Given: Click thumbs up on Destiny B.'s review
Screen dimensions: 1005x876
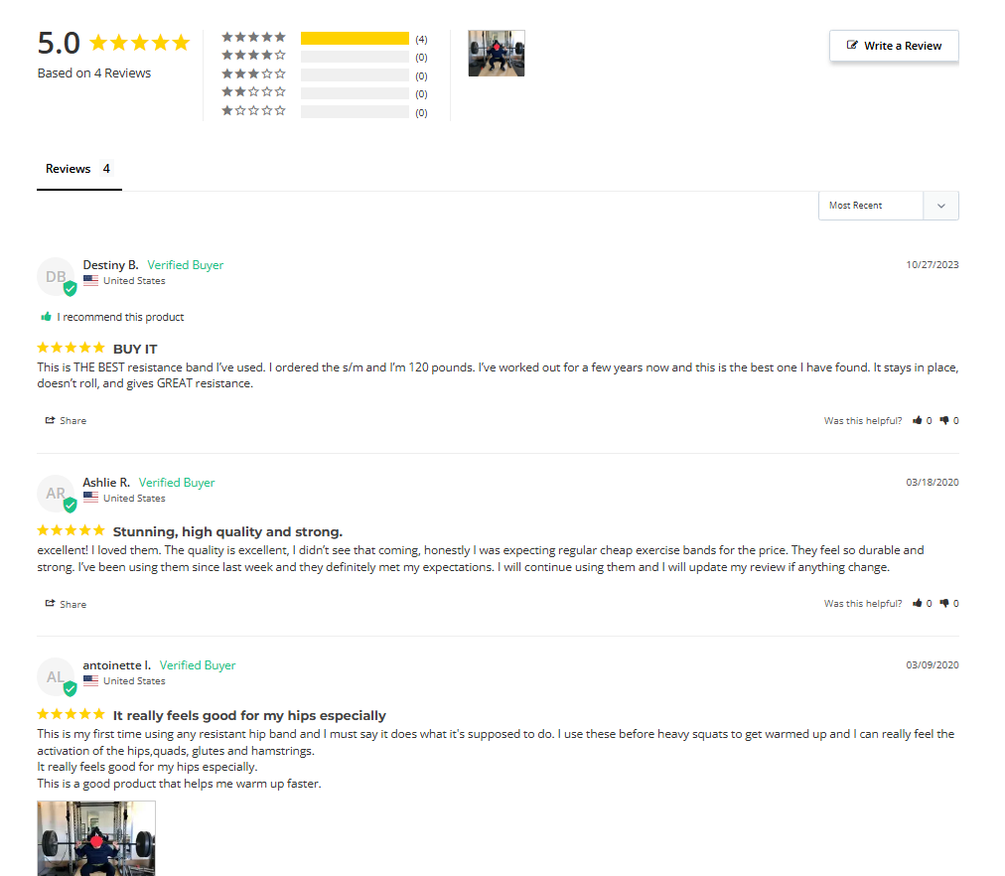Looking at the screenshot, I should pos(918,420).
